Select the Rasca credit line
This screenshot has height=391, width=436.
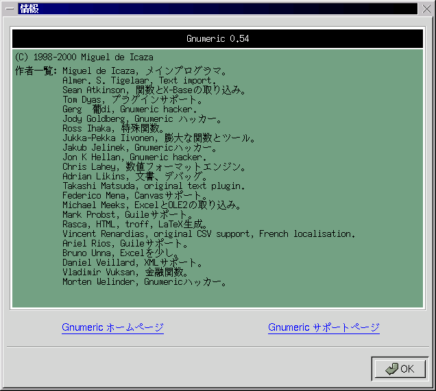coord(134,224)
